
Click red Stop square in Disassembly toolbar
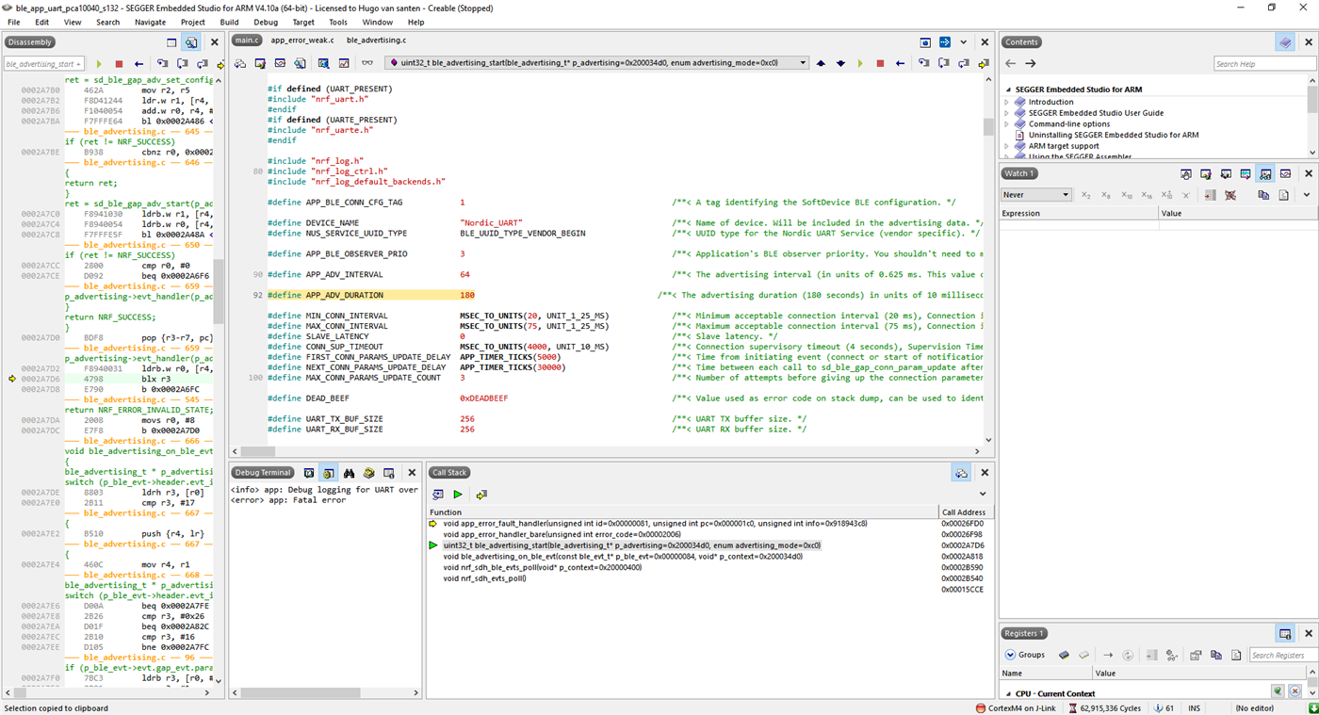coord(119,64)
